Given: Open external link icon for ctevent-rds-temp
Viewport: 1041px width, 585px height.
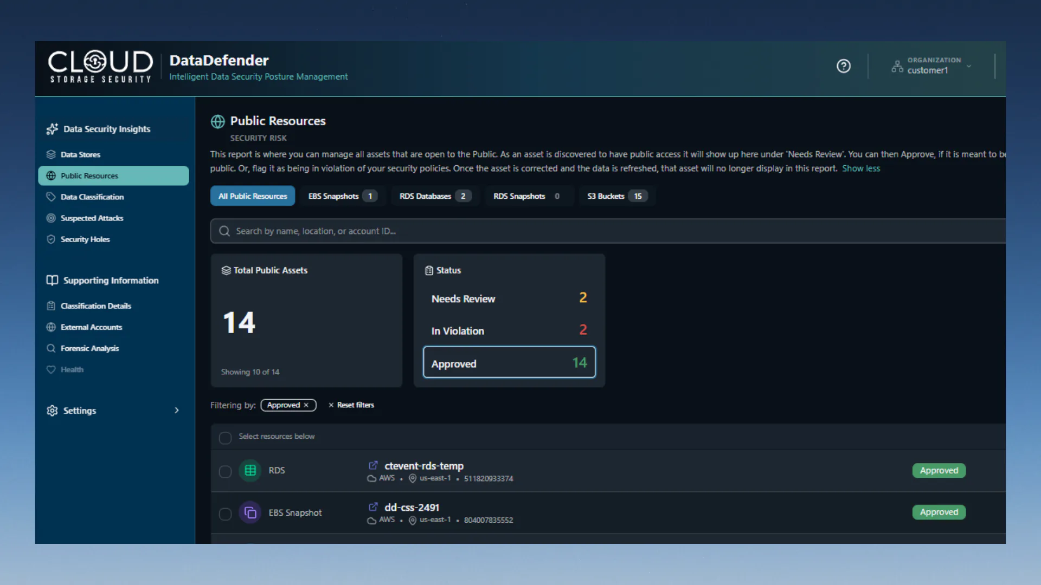Looking at the screenshot, I should [373, 465].
